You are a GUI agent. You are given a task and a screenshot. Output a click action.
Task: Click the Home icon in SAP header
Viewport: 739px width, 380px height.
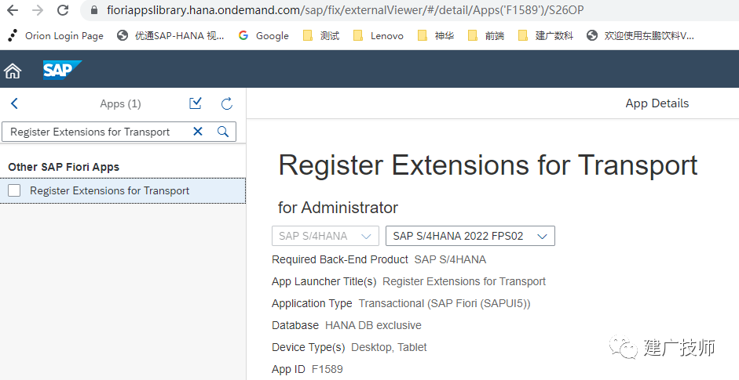point(13,71)
